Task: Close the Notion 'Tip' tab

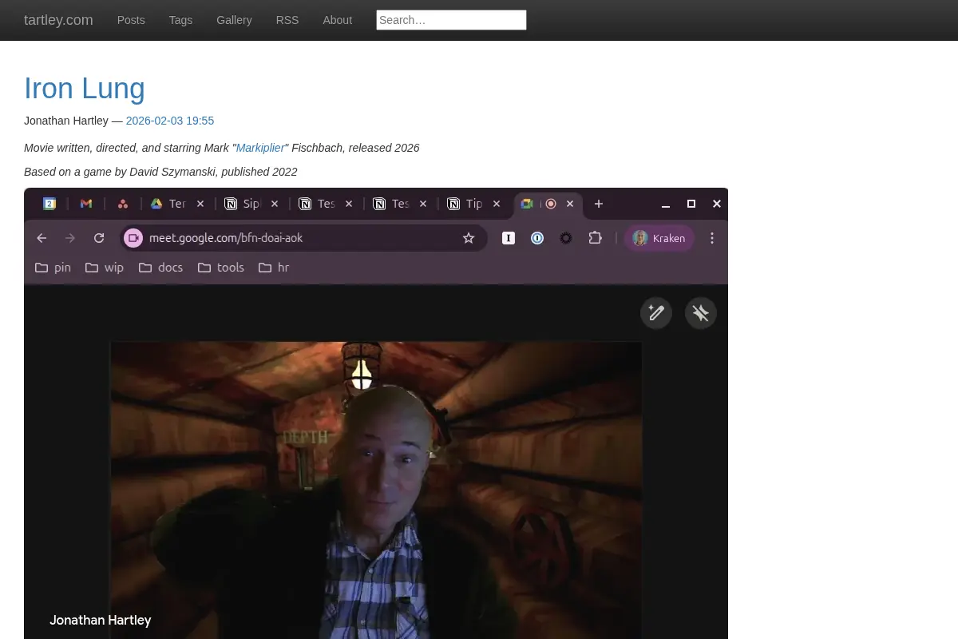Action: [x=497, y=204]
